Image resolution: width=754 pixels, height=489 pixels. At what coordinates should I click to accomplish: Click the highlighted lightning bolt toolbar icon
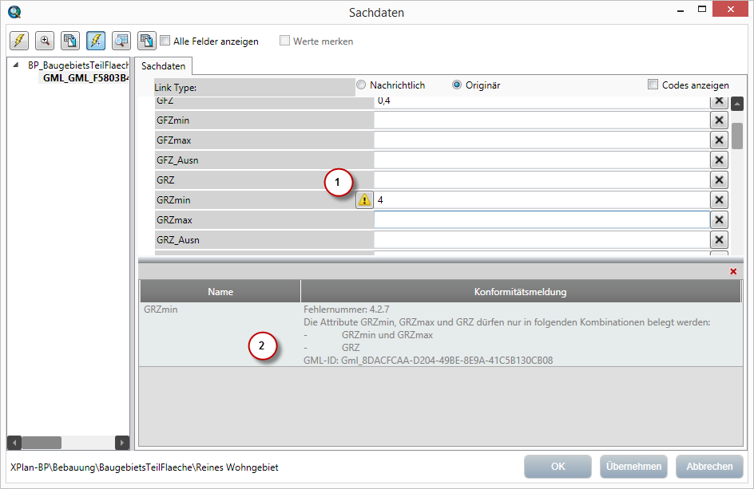coord(96,41)
